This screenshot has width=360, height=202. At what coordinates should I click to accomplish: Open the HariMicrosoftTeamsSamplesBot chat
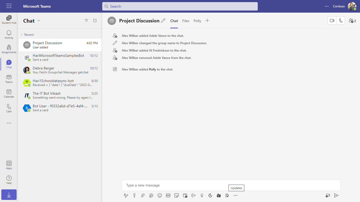[x=60, y=58]
